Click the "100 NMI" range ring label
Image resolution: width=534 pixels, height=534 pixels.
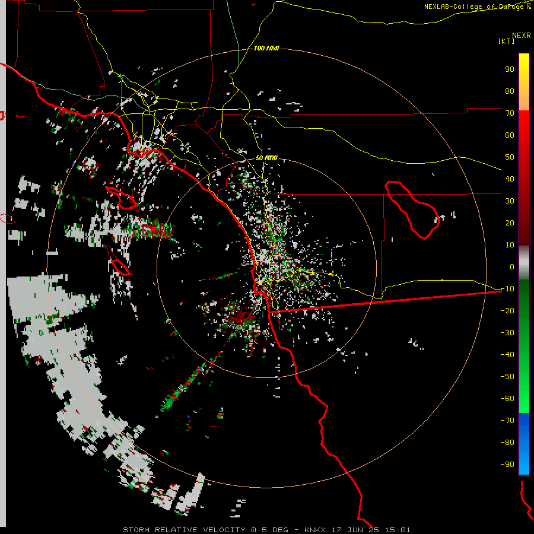click(266, 48)
